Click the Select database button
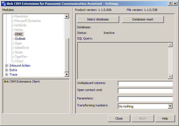Viewport: 179px width, 126px height. pyautogui.click(x=98, y=19)
